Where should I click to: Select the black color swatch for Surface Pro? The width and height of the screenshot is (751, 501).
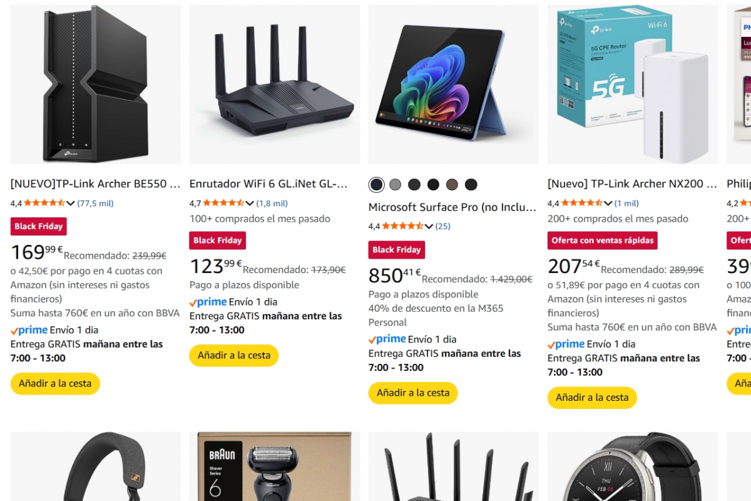tap(375, 184)
